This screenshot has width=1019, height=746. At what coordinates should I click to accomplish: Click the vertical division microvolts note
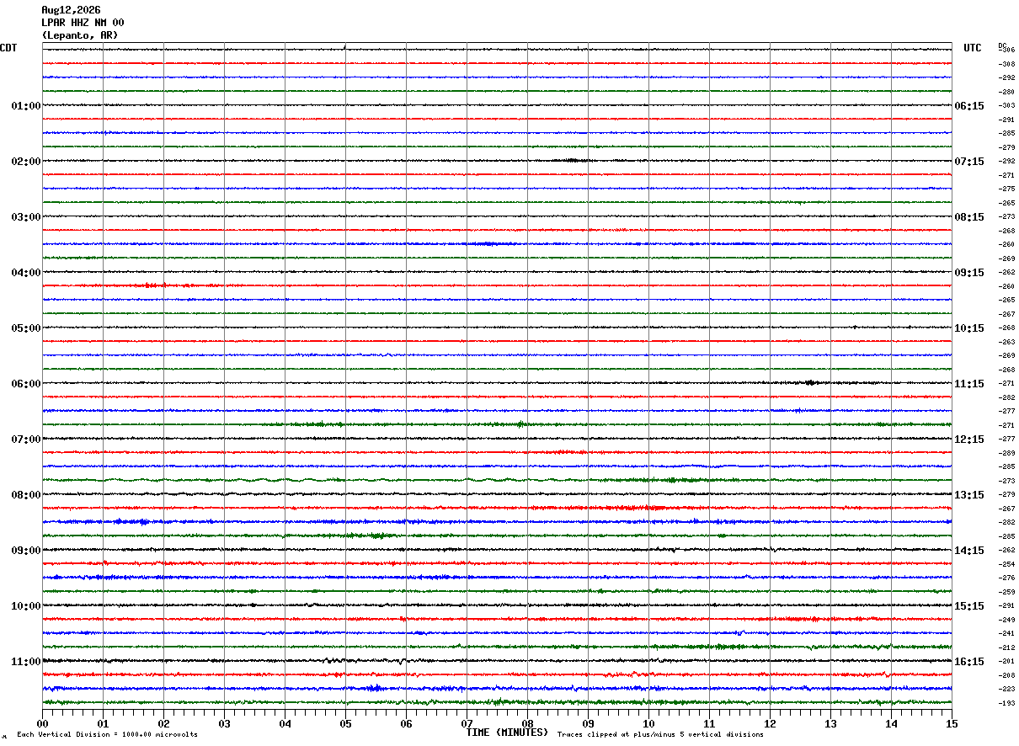pyautogui.click(x=107, y=735)
